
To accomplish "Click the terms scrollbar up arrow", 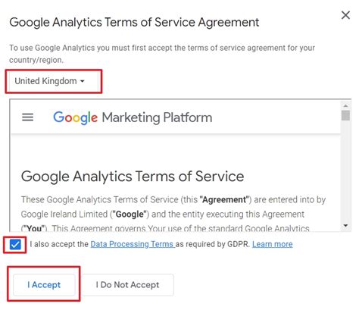I will tap(345, 105).
